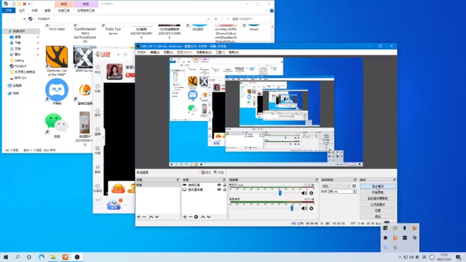466x262 pixels.
Task: Show hidden tray icons chevron
Action: pos(400,257)
